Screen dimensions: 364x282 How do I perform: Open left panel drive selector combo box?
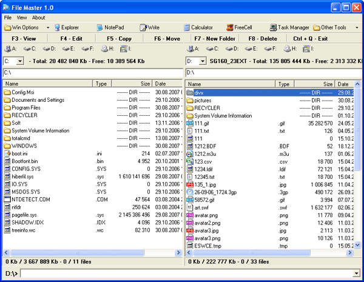tap(20, 61)
